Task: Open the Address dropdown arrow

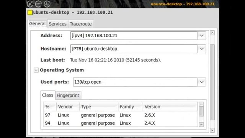Action: [202, 36]
